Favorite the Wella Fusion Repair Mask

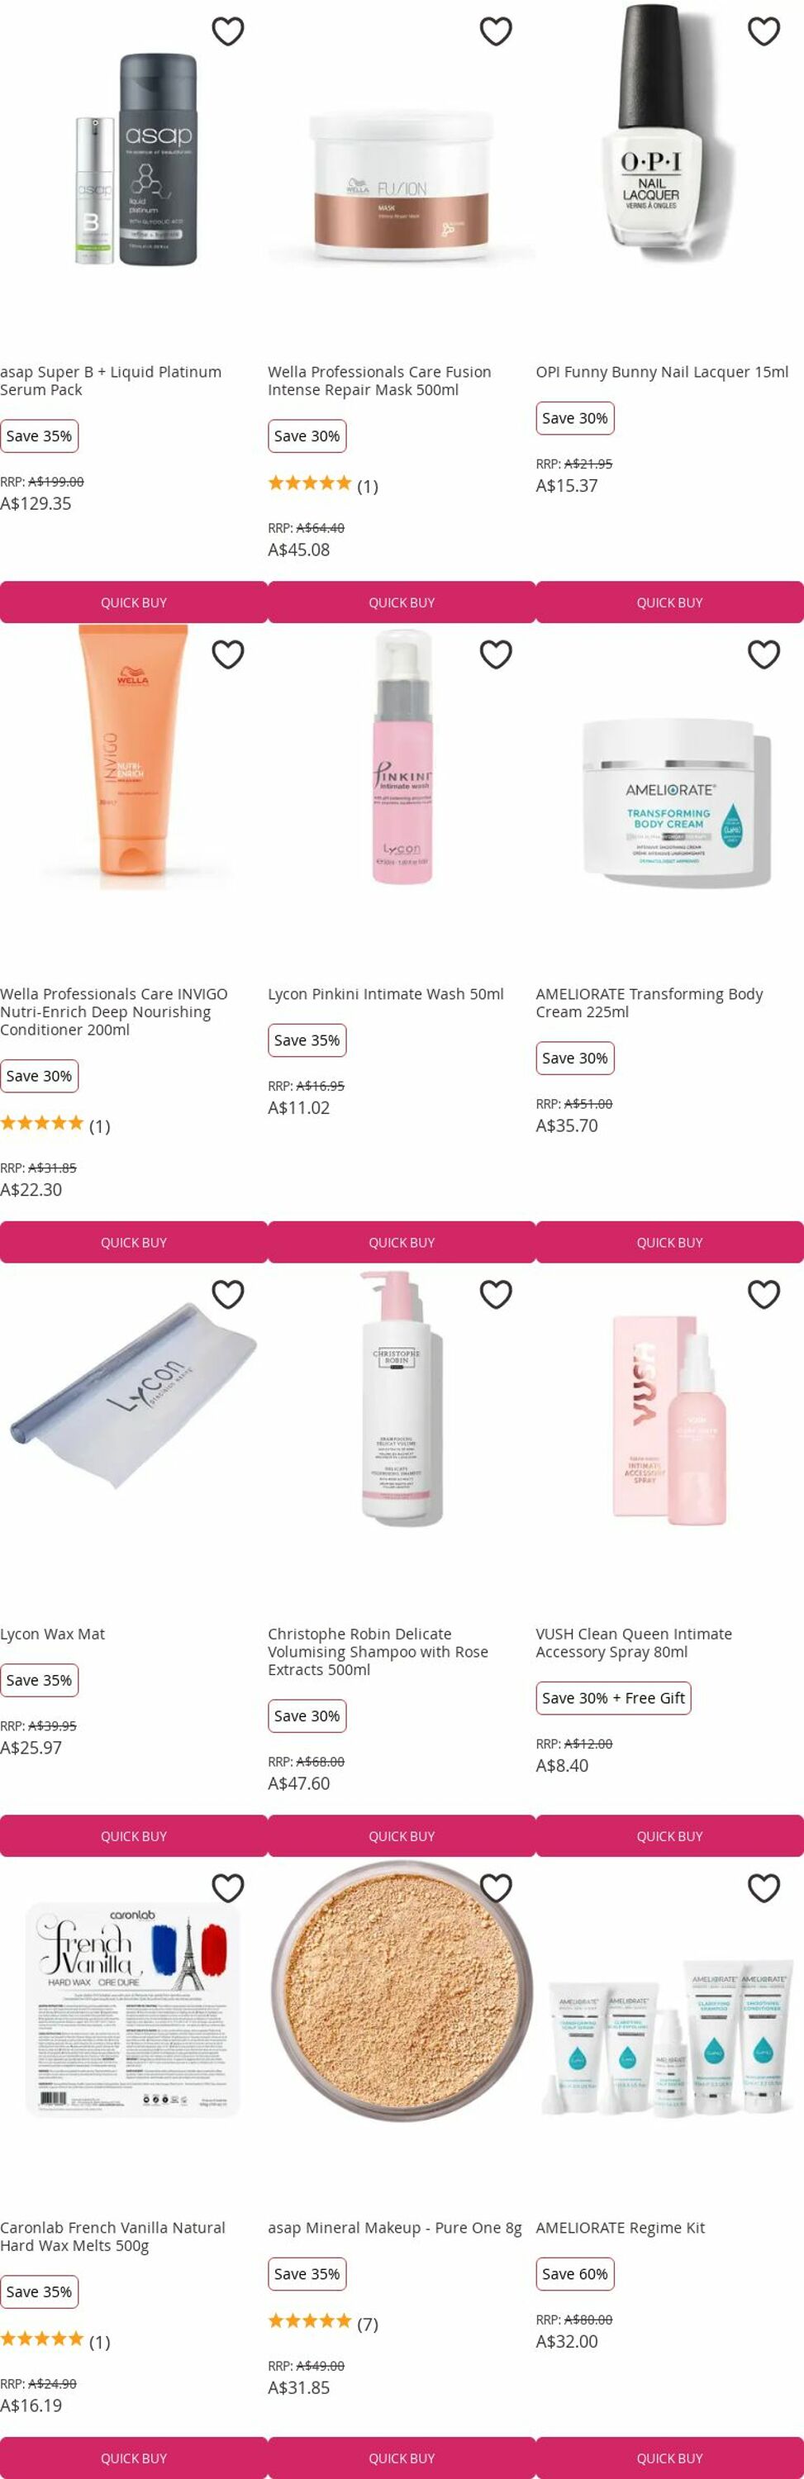pos(496,31)
